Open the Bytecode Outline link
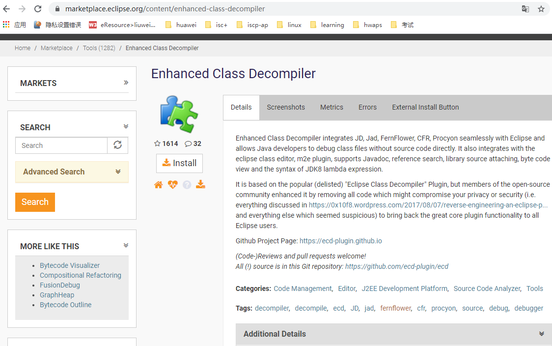Image resolution: width=552 pixels, height=346 pixels. coord(65,305)
